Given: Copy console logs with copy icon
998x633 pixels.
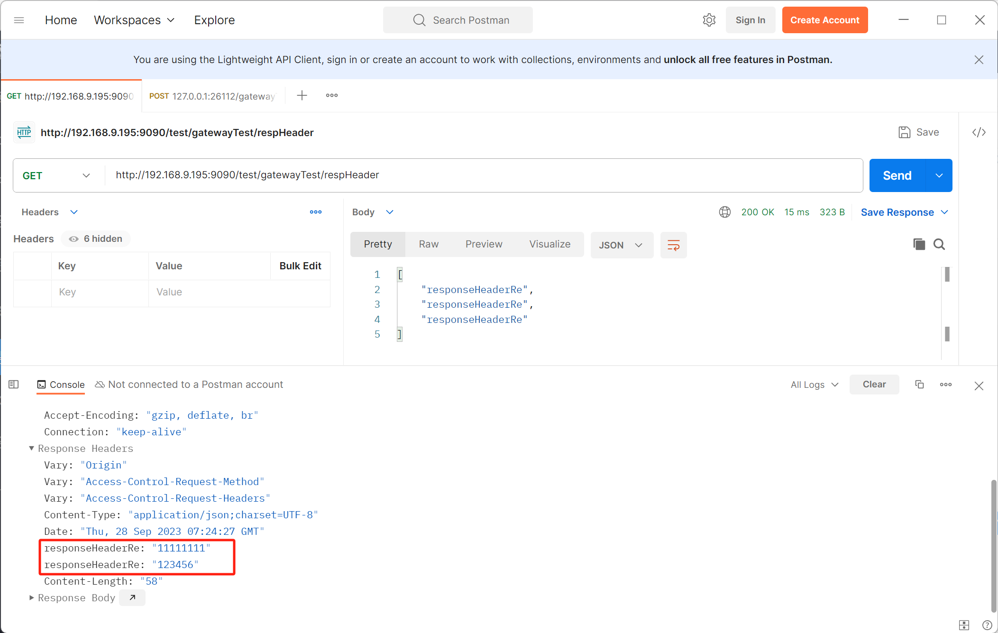Looking at the screenshot, I should pos(919,385).
